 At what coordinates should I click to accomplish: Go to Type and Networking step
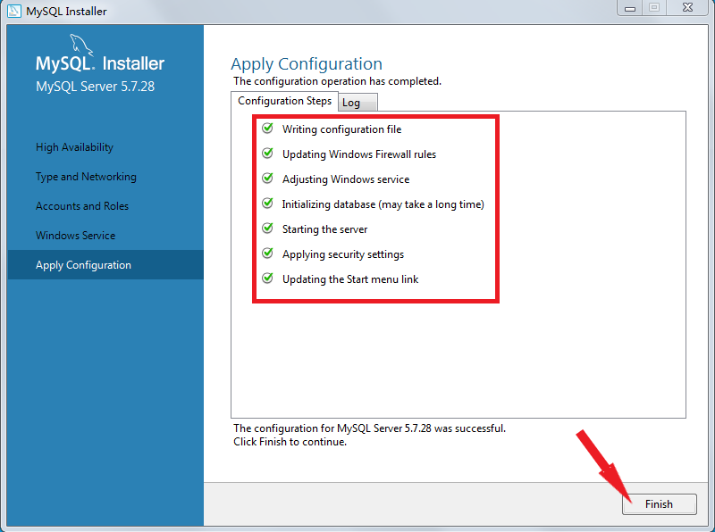tap(86, 177)
